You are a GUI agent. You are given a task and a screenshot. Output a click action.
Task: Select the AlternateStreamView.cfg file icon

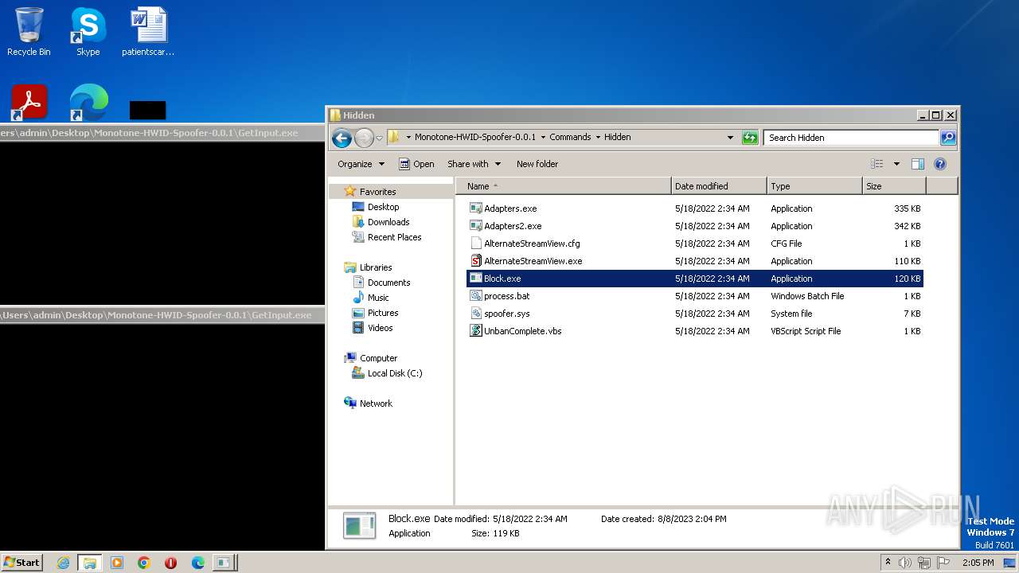[x=476, y=244]
